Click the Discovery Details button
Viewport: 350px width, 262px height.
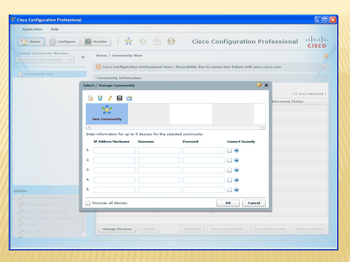(x=227, y=229)
